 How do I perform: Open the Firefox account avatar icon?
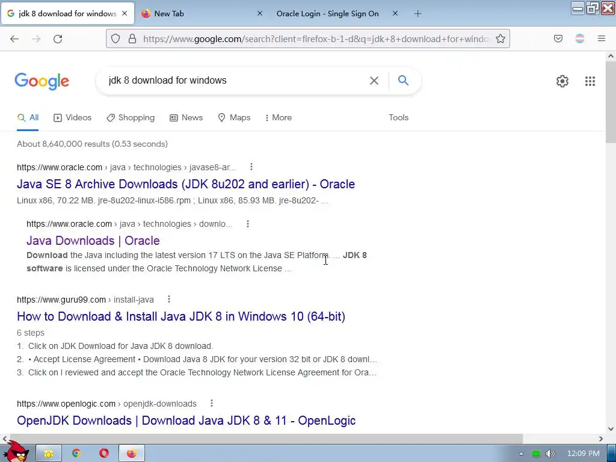580,38
